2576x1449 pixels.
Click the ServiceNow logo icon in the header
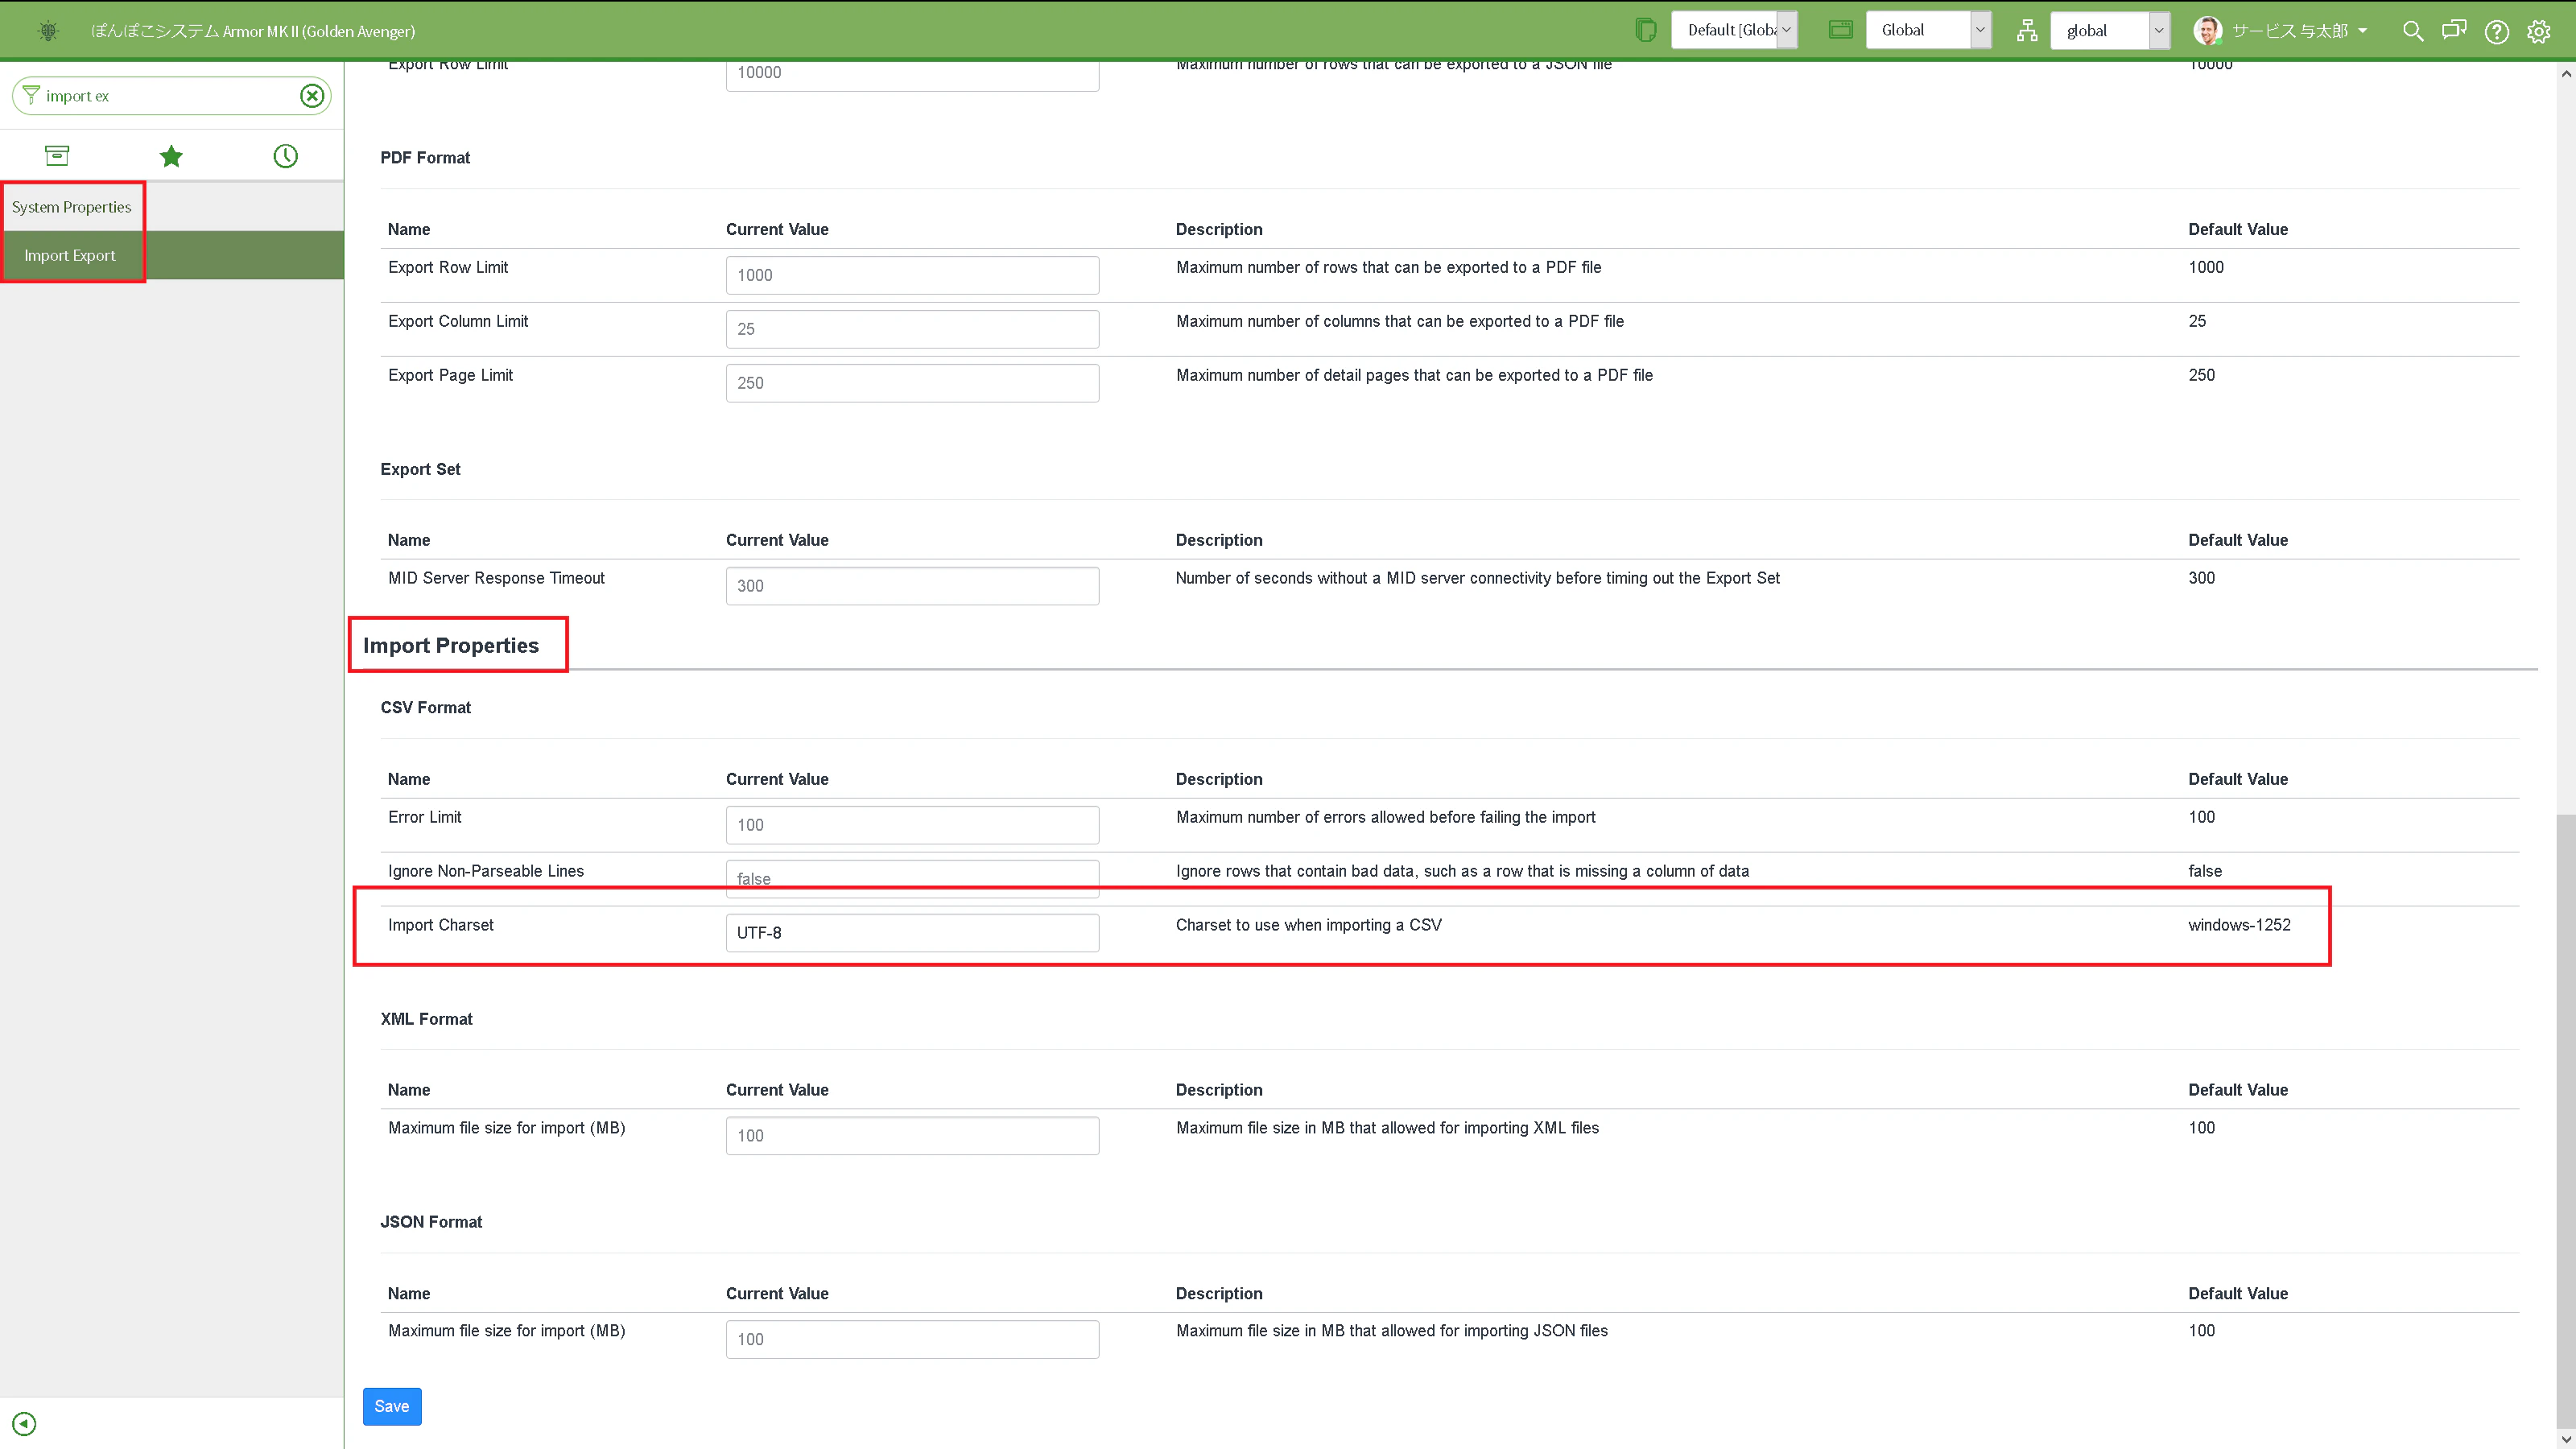[48, 31]
